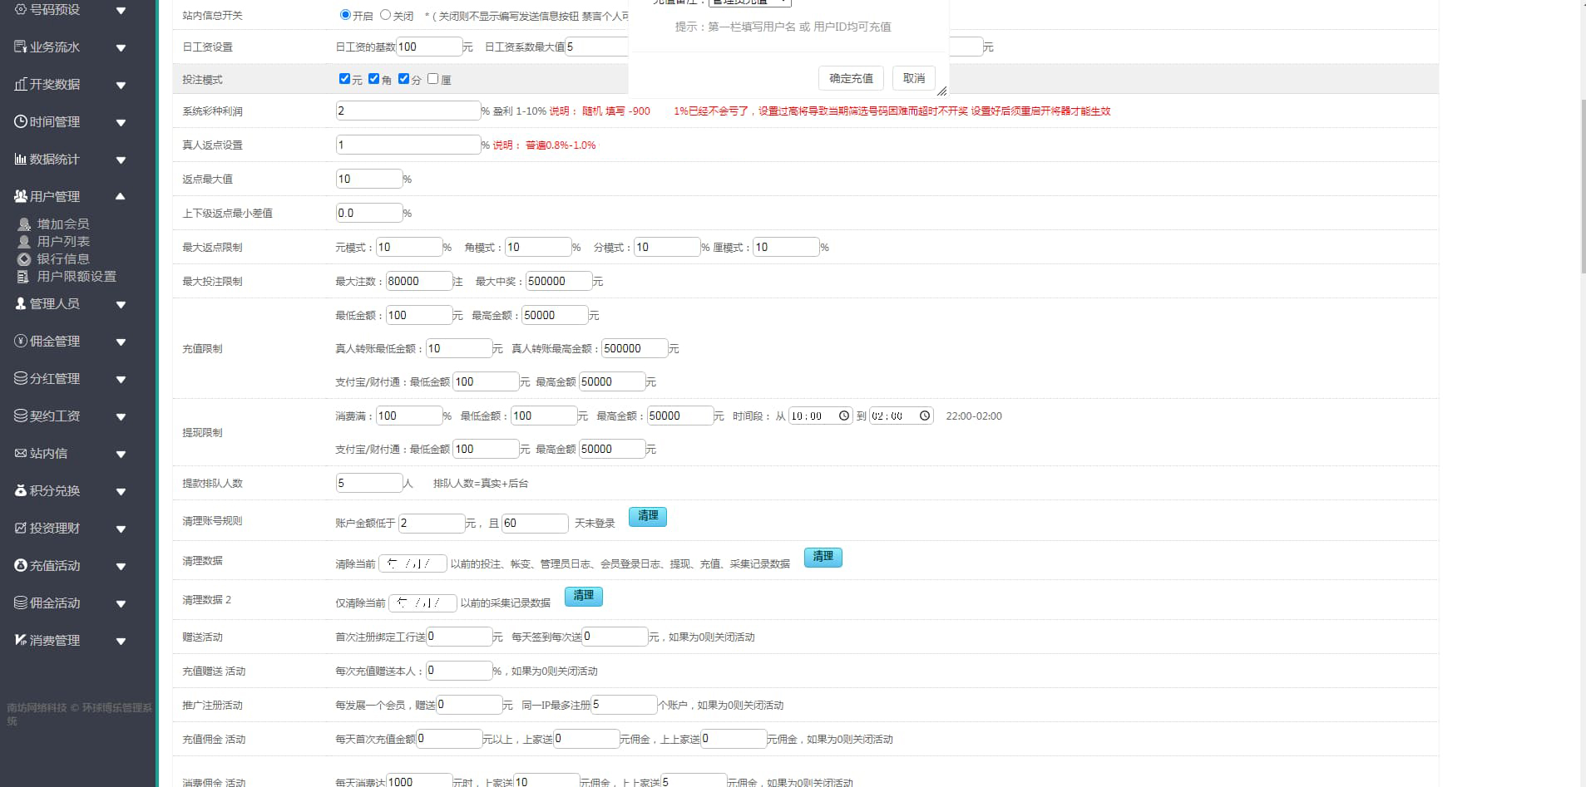Click the clock icon in withdrawal start time

(844, 416)
